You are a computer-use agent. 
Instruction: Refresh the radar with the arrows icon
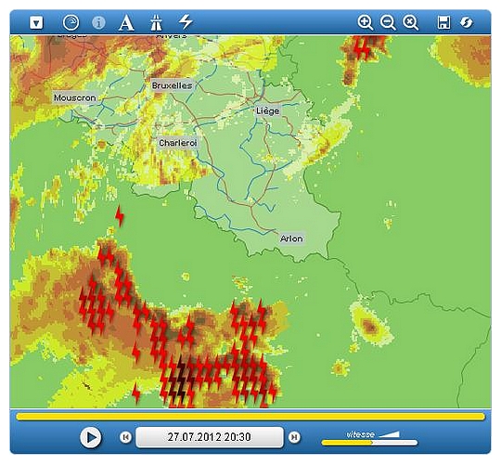[x=467, y=22]
